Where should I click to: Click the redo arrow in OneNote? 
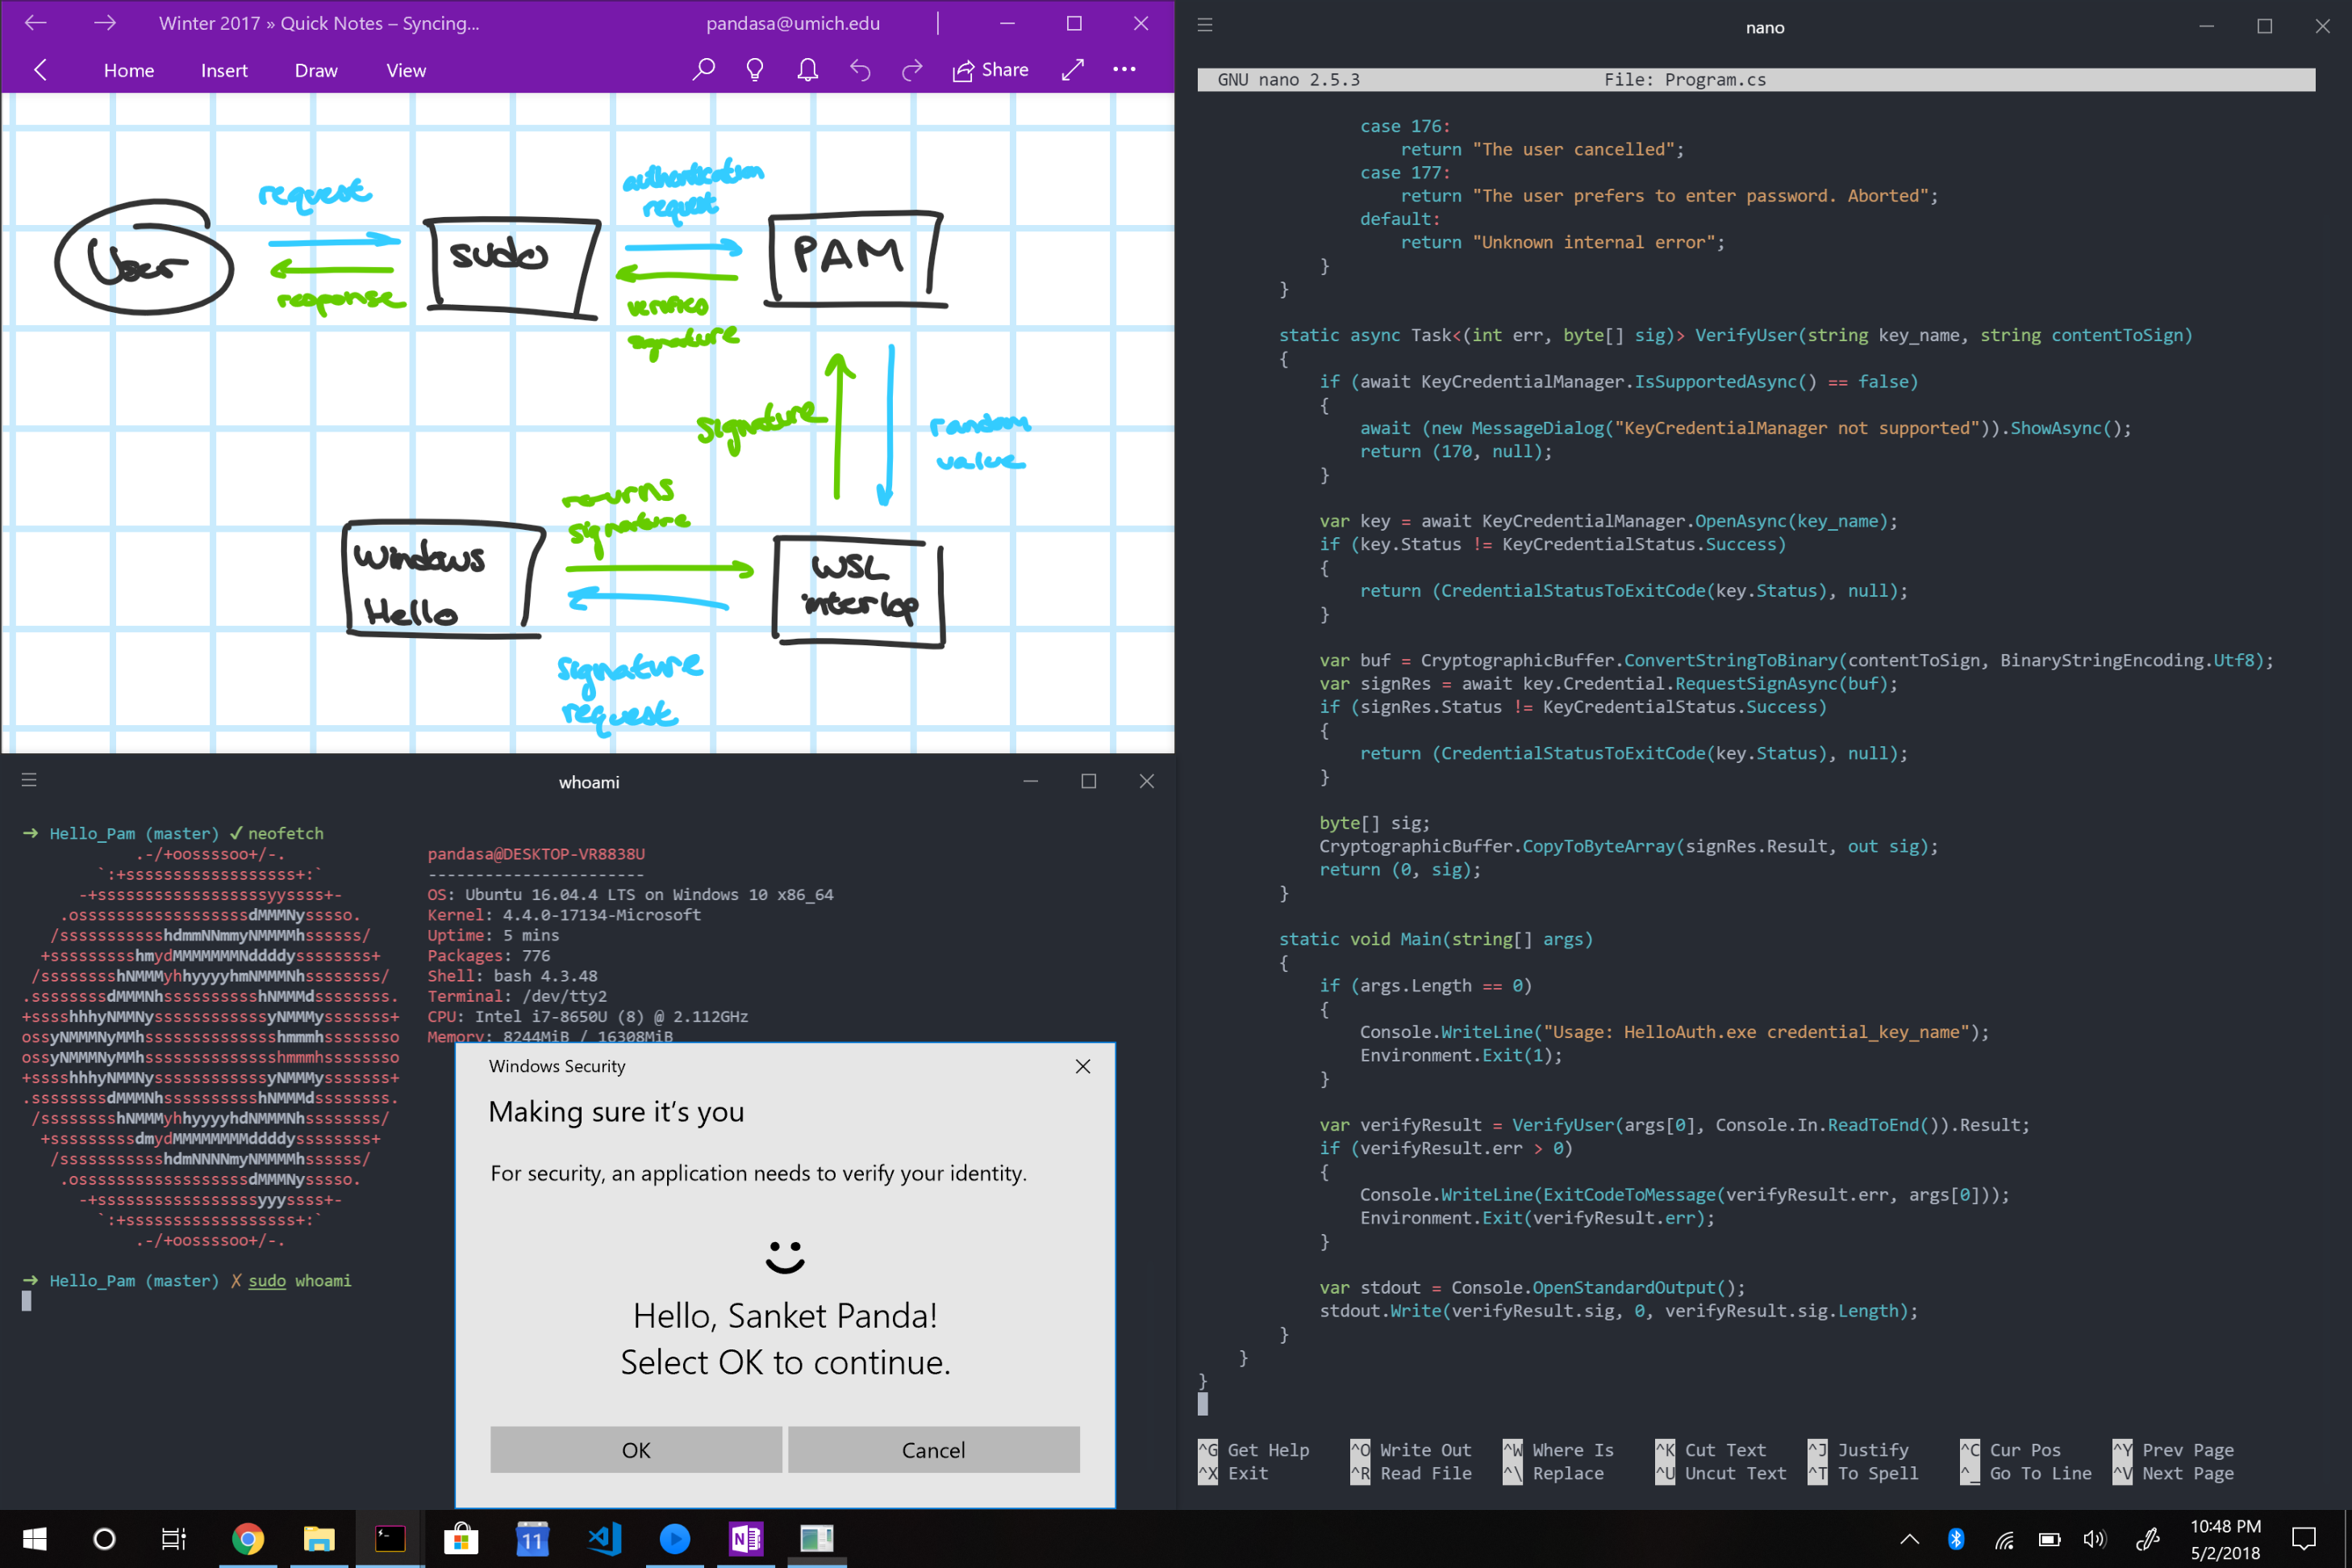pos(912,70)
